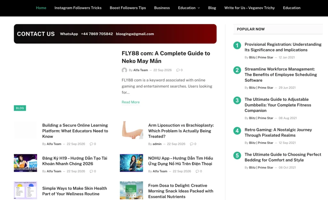This screenshot has width=328, height=200.
Task: Click rank badge 3 for Adjustable Dumbbells
Action: click(237, 100)
